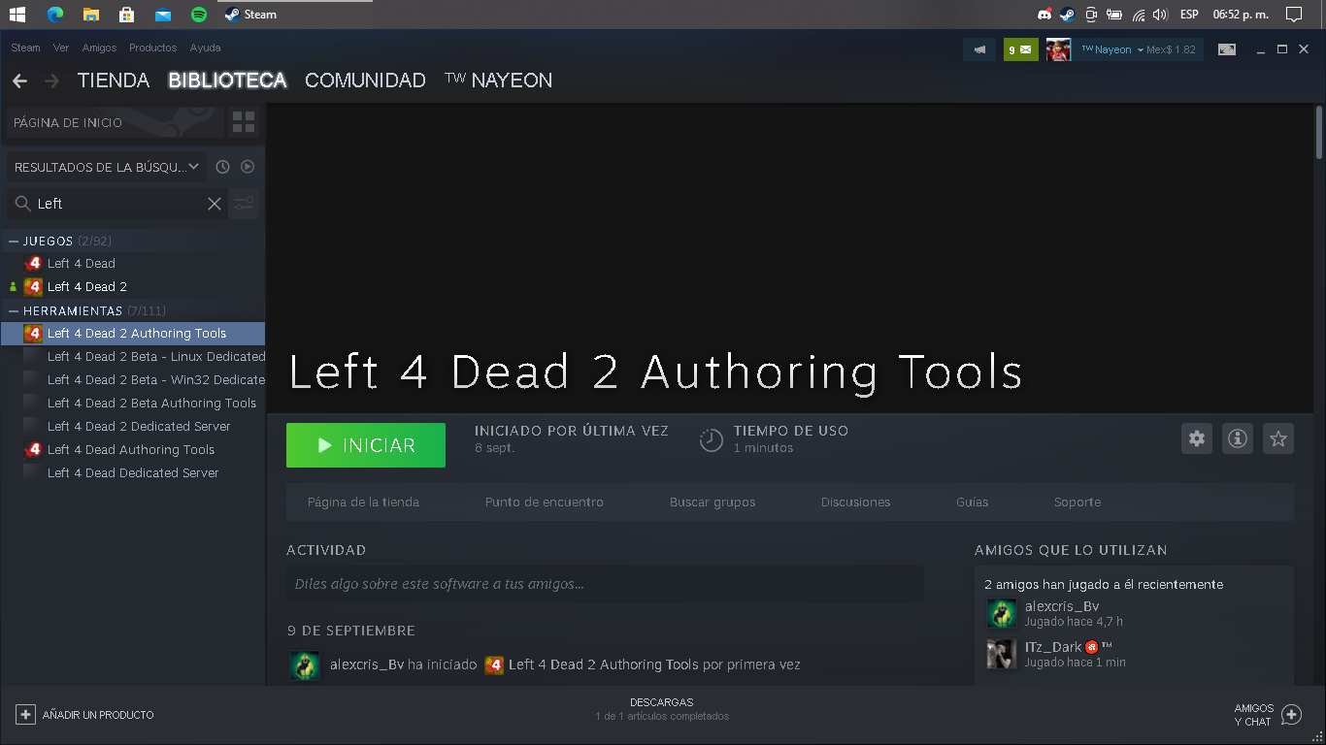Image resolution: width=1326 pixels, height=745 pixels.
Task: Select Left 4 Dead Dedicated Server
Action: pyautogui.click(x=132, y=472)
